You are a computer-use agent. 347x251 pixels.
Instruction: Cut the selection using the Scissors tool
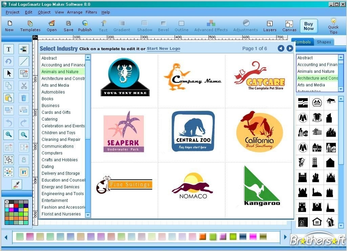click(x=23, y=86)
